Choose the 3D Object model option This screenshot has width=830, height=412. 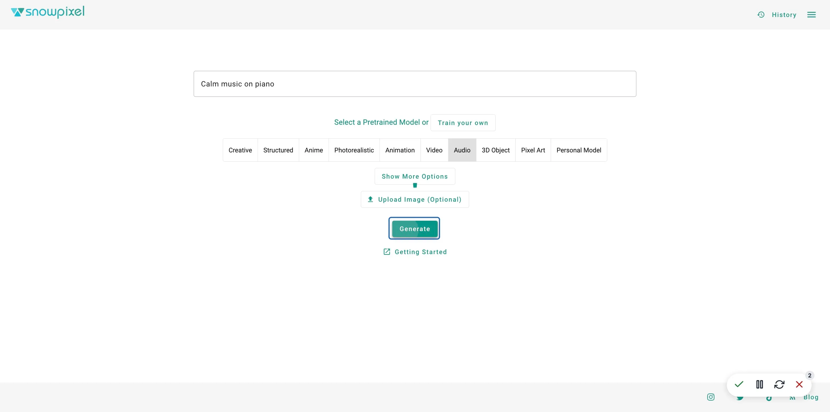496,150
